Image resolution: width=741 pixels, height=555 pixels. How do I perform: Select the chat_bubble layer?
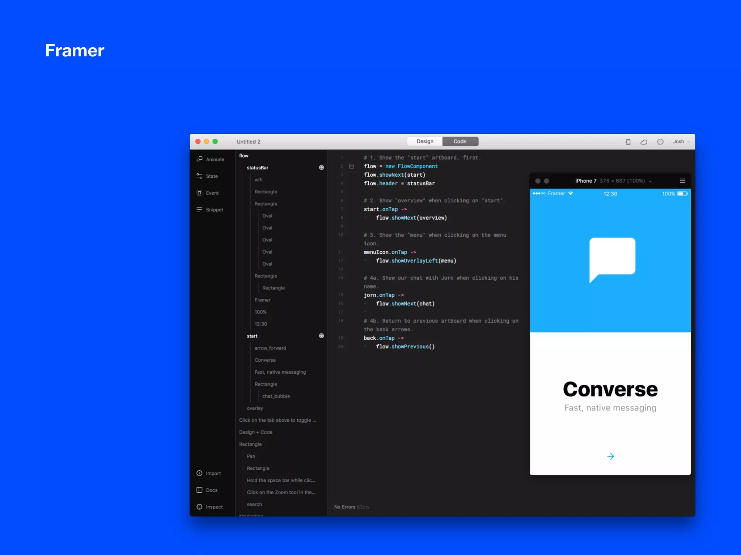276,396
